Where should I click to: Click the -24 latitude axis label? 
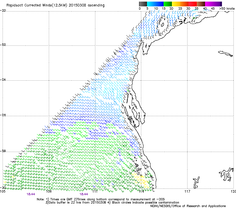click(x=3, y=79)
